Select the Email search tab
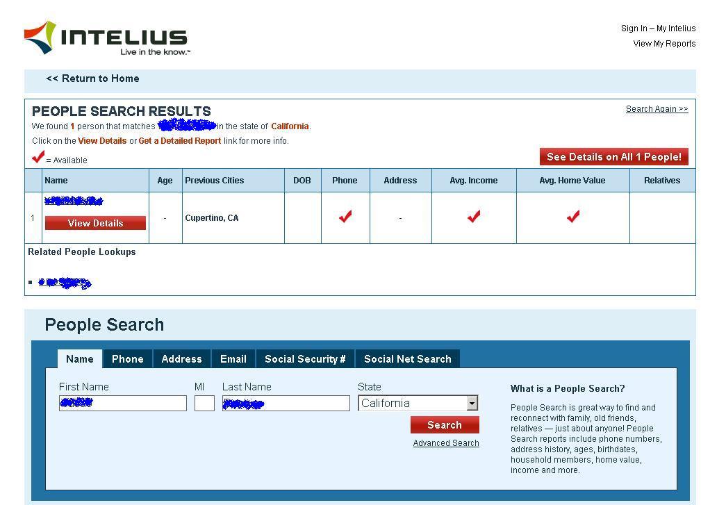 (x=233, y=358)
